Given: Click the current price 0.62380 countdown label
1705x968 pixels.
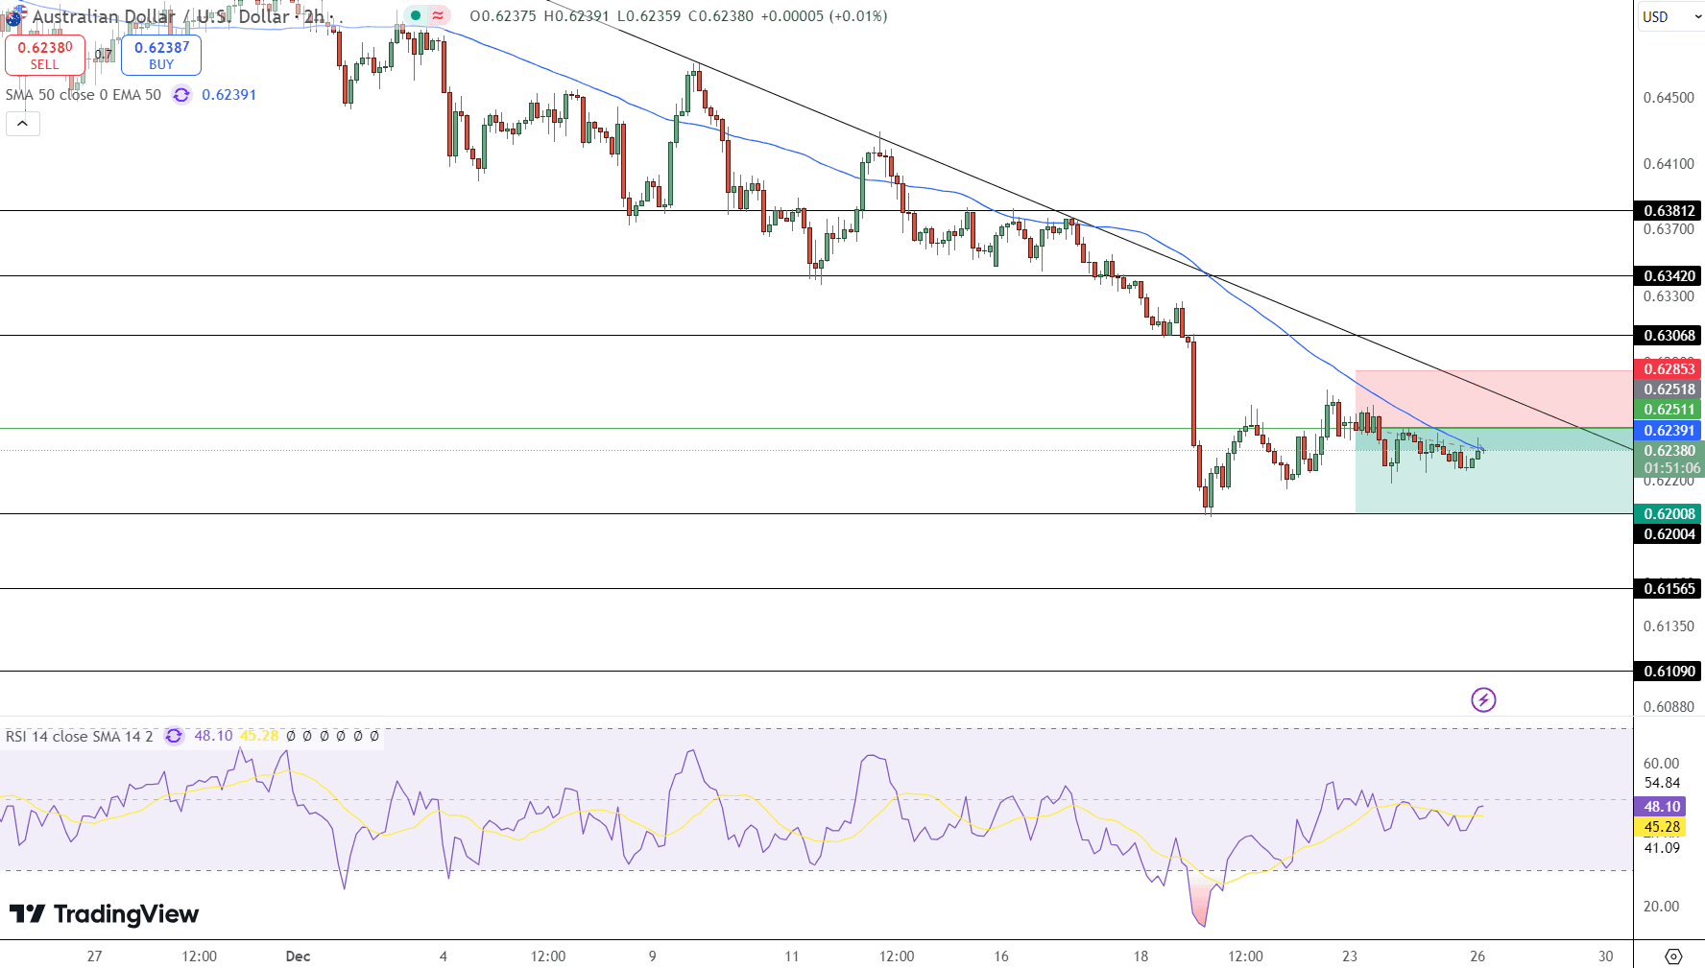Looking at the screenshot, I should [x=1669, y=460].
